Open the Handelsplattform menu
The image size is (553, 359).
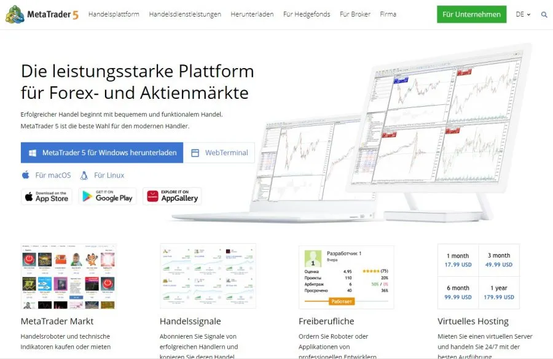click(114, 14)
